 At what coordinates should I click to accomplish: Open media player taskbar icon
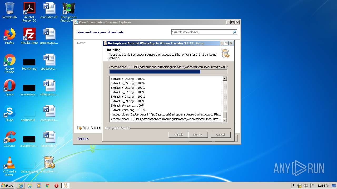point(39,186)
